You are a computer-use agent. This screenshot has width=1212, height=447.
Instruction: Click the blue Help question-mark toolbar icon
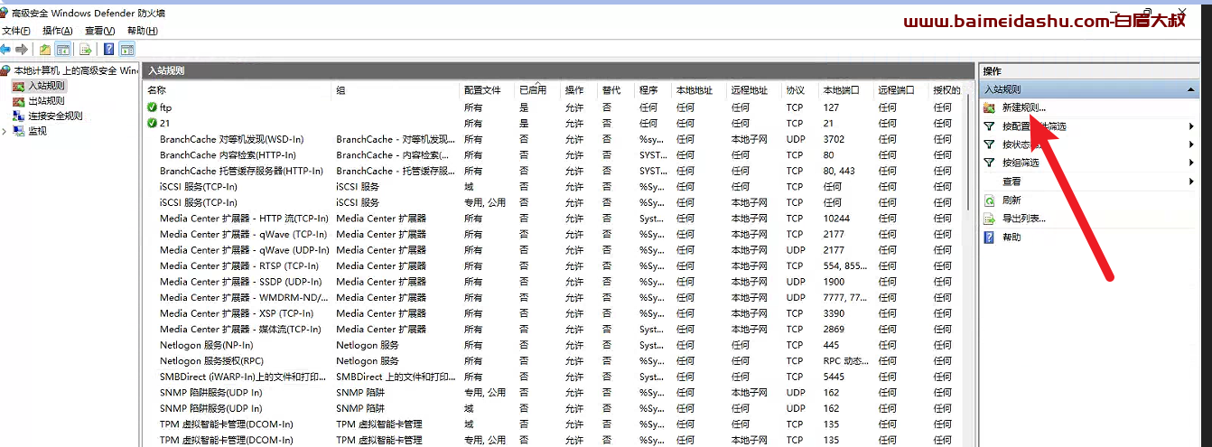(109, 50)
